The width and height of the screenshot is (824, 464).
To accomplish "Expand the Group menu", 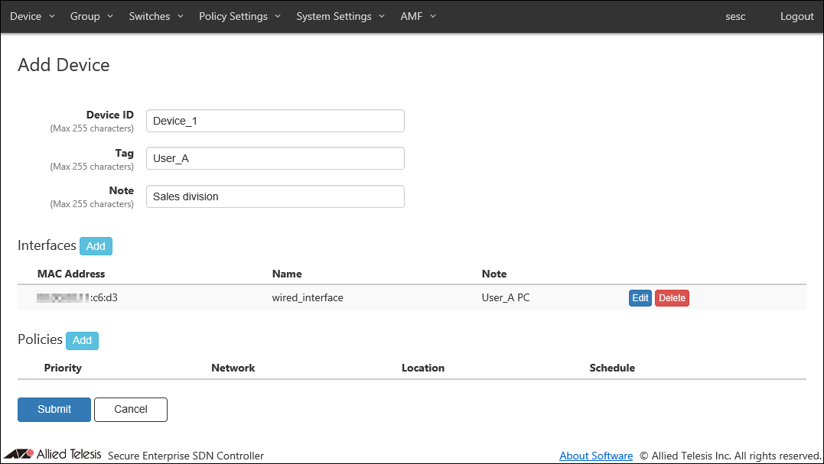I will tap(91, 16).
